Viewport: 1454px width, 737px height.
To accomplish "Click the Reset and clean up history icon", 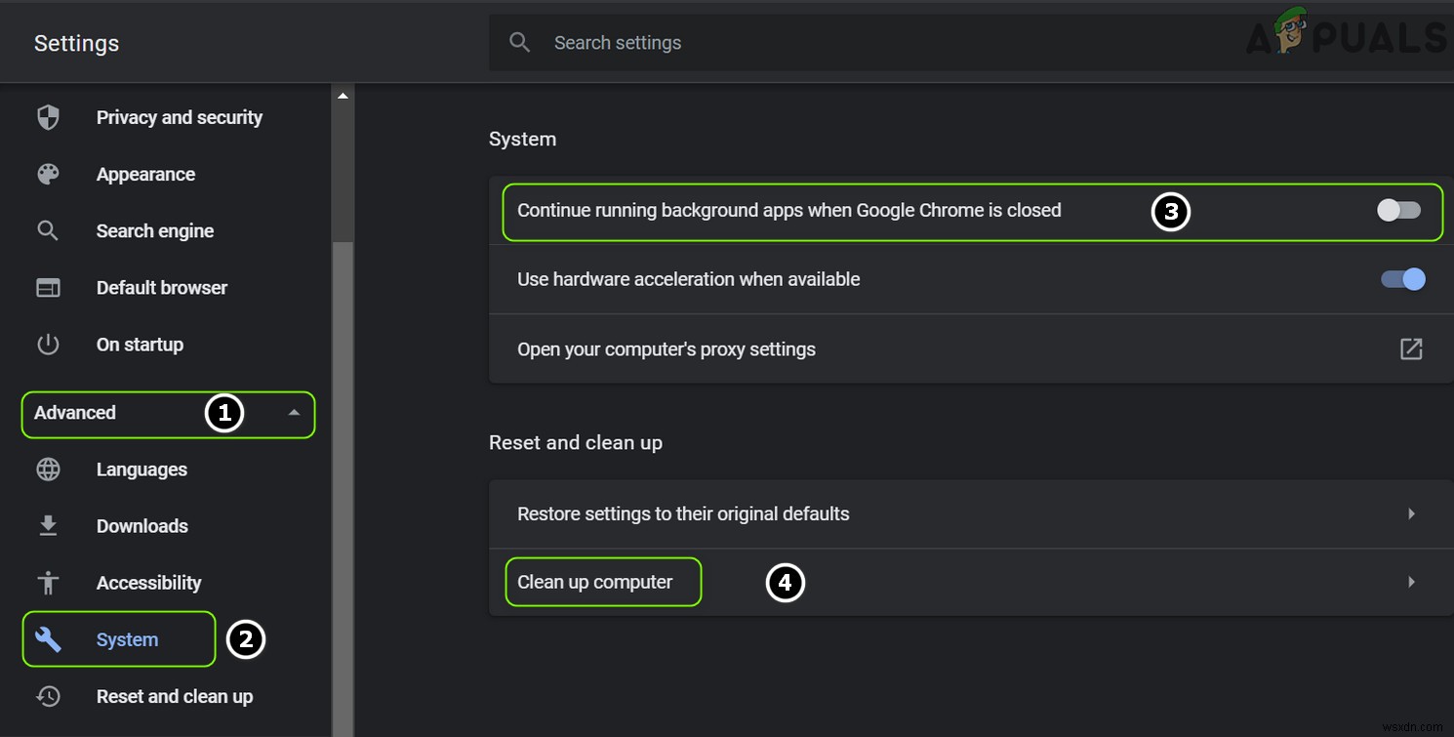I will point(48,696).
